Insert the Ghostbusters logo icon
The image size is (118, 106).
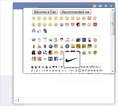pyautogui.click(x=39, y=52)
